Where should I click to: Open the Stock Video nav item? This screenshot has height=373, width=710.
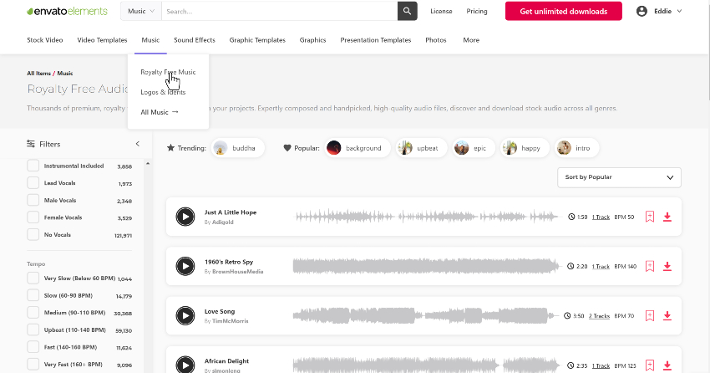point(45,40)
